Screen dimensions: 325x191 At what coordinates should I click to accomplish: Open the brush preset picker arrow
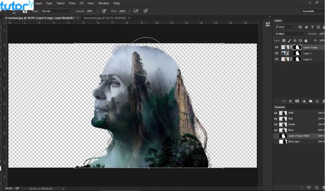pyautogui.click(x=19, y=11)
